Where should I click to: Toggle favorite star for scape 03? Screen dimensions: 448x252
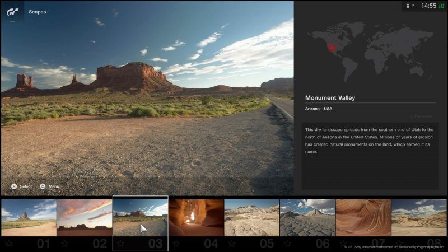tap(120, 244)
